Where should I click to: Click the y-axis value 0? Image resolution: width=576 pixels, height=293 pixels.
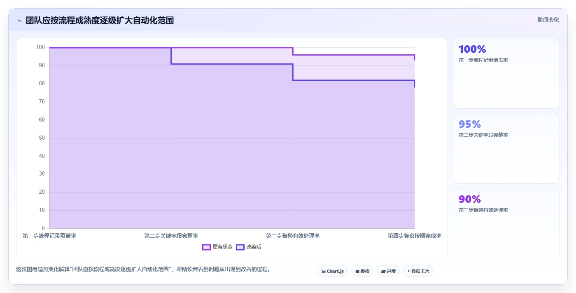coord(43,228)
